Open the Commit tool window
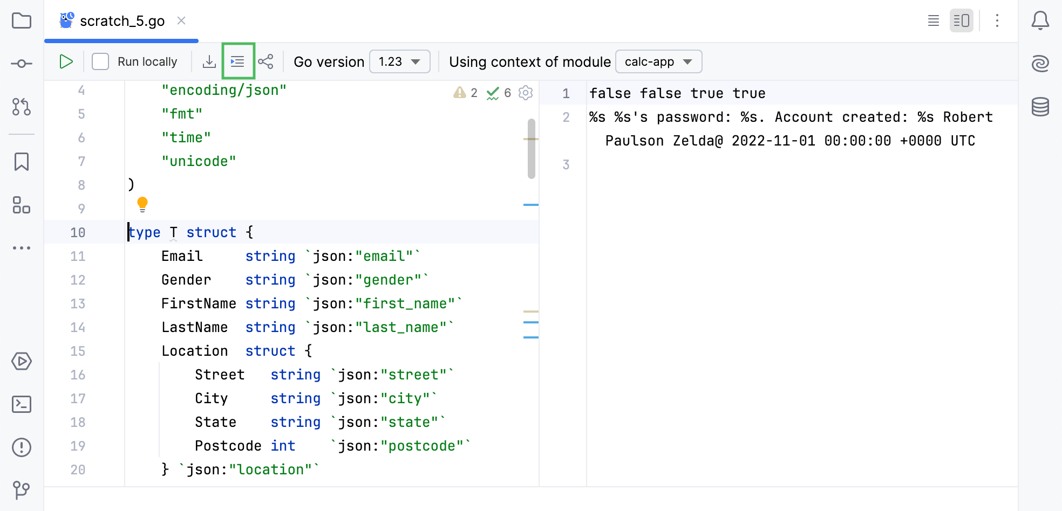Image resolution: width=1062 pixels, height=511 pixels. 21,63
